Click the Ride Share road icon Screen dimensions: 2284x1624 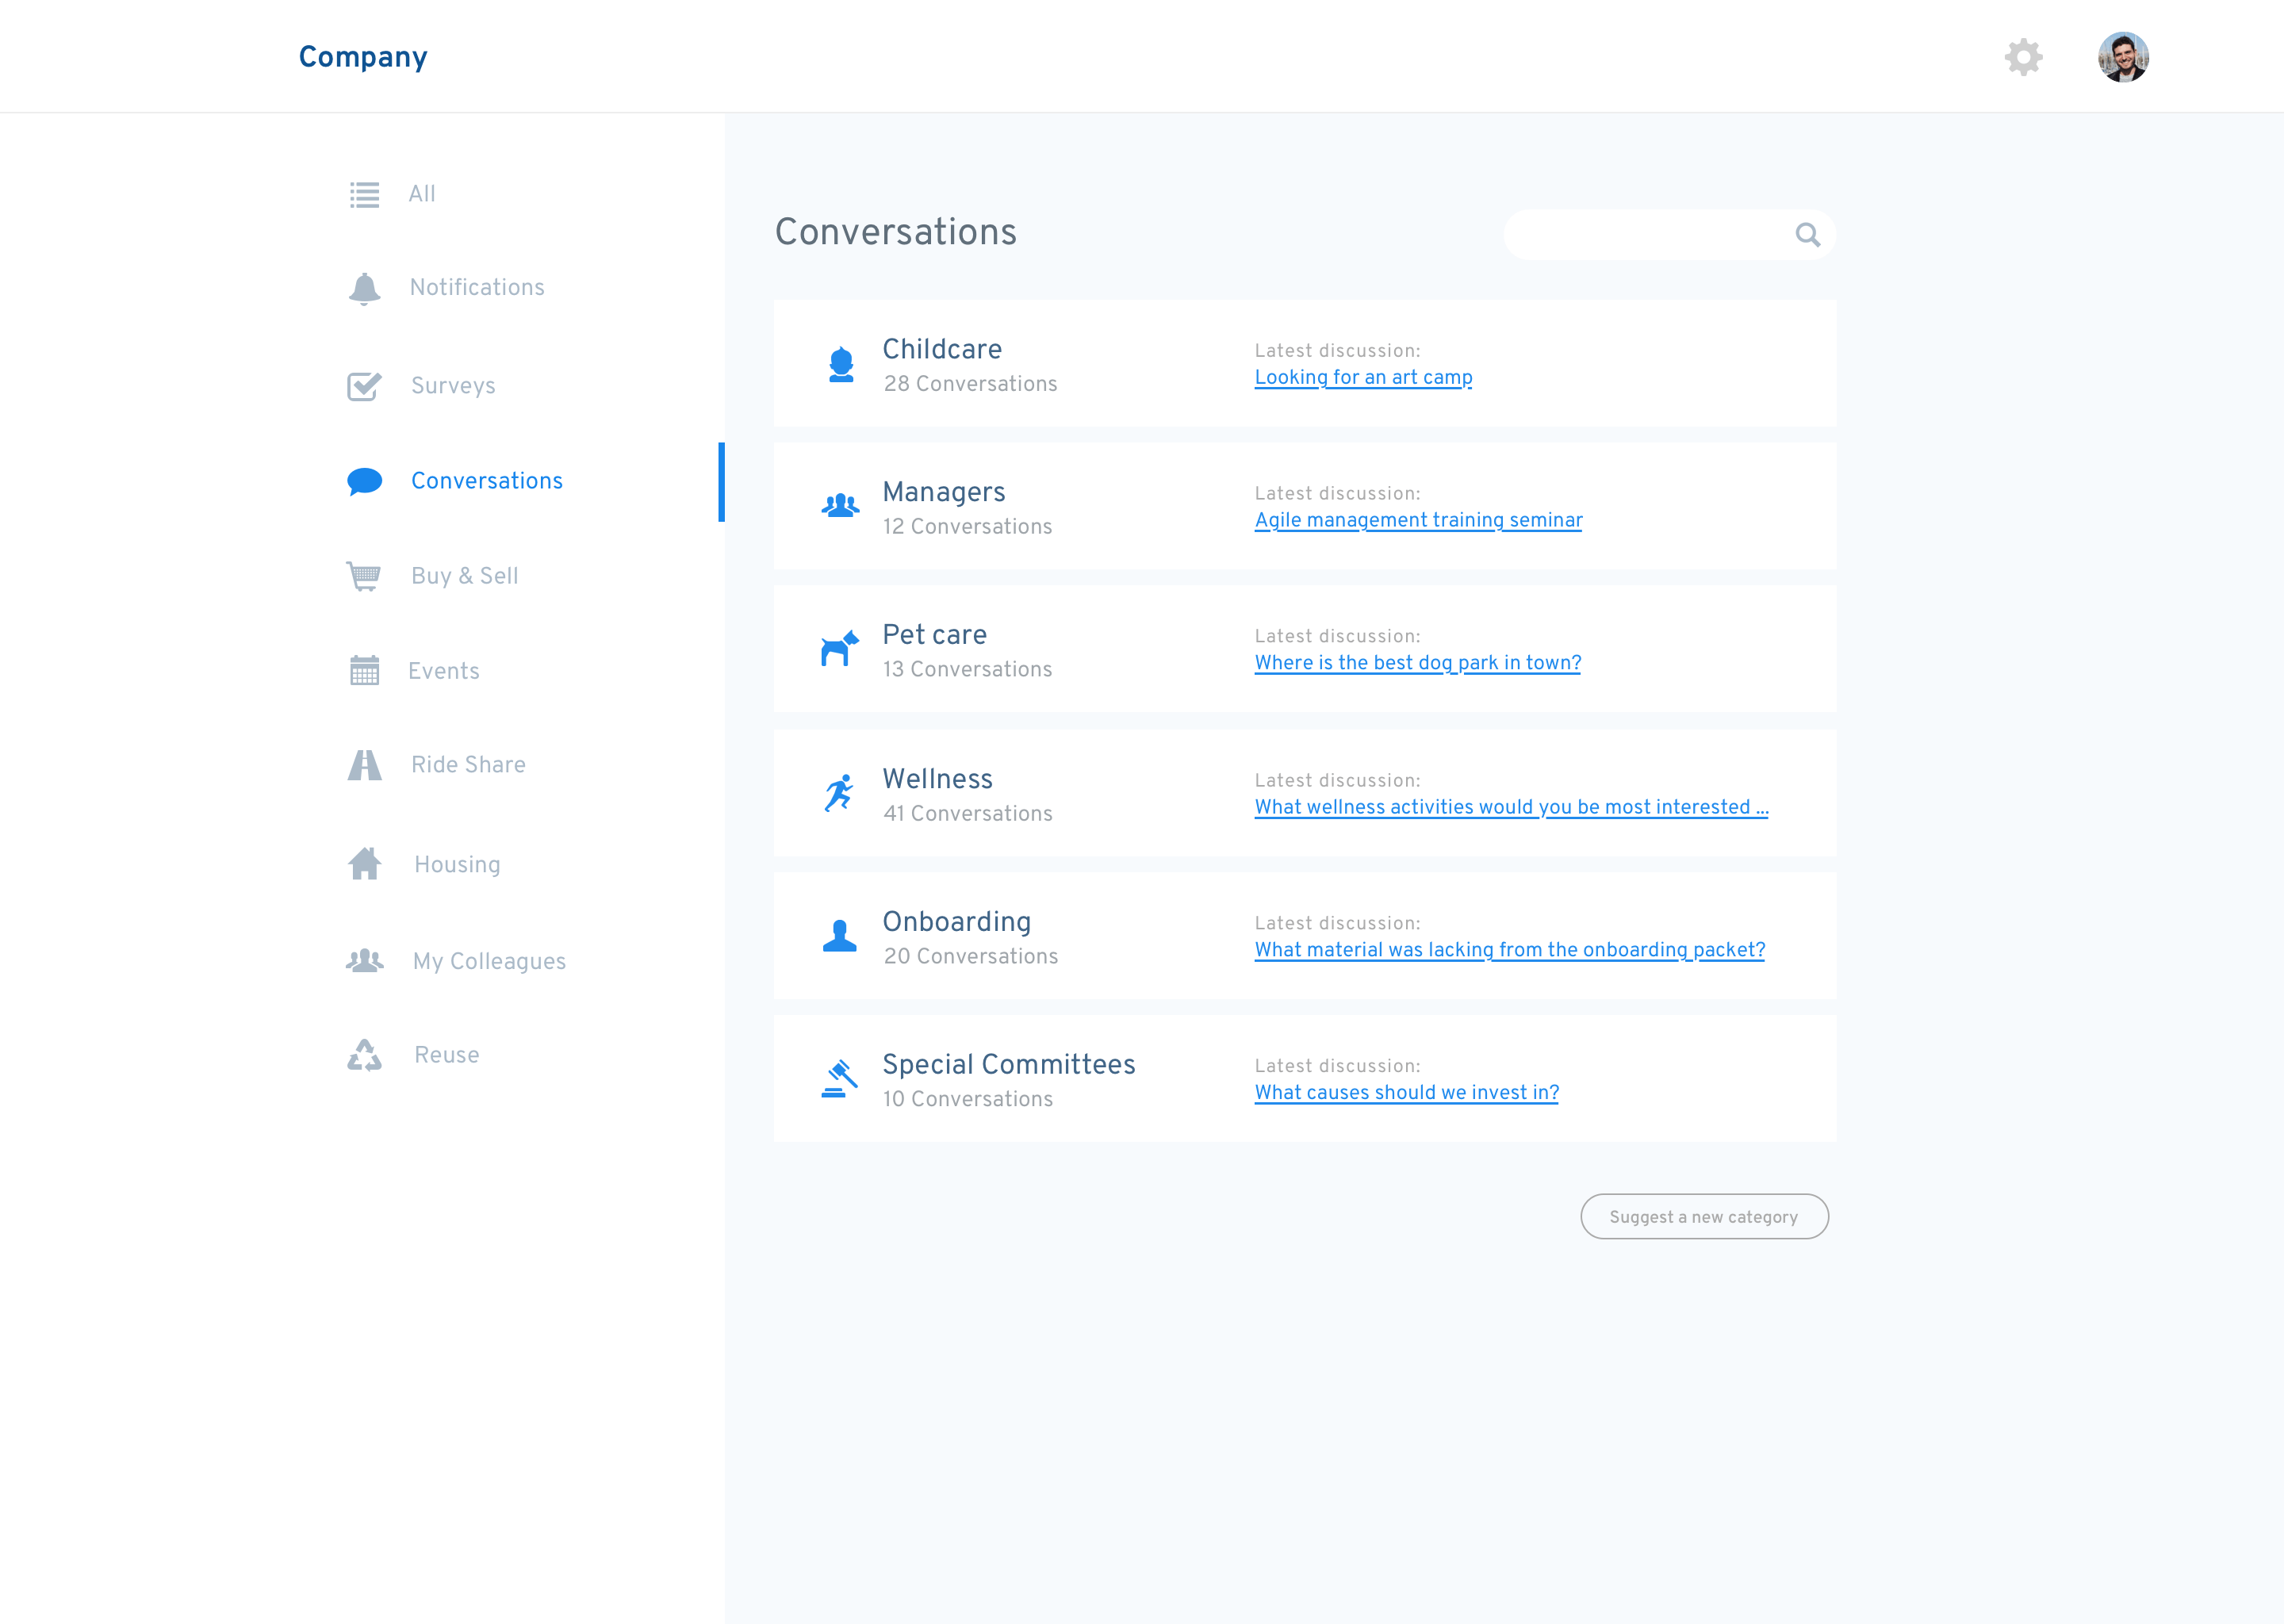[x=364, y=765]
